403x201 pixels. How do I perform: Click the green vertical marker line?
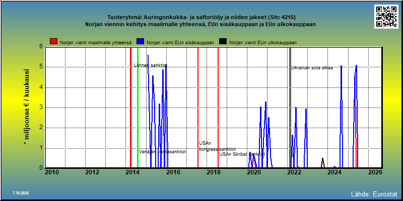pos(138,108)
